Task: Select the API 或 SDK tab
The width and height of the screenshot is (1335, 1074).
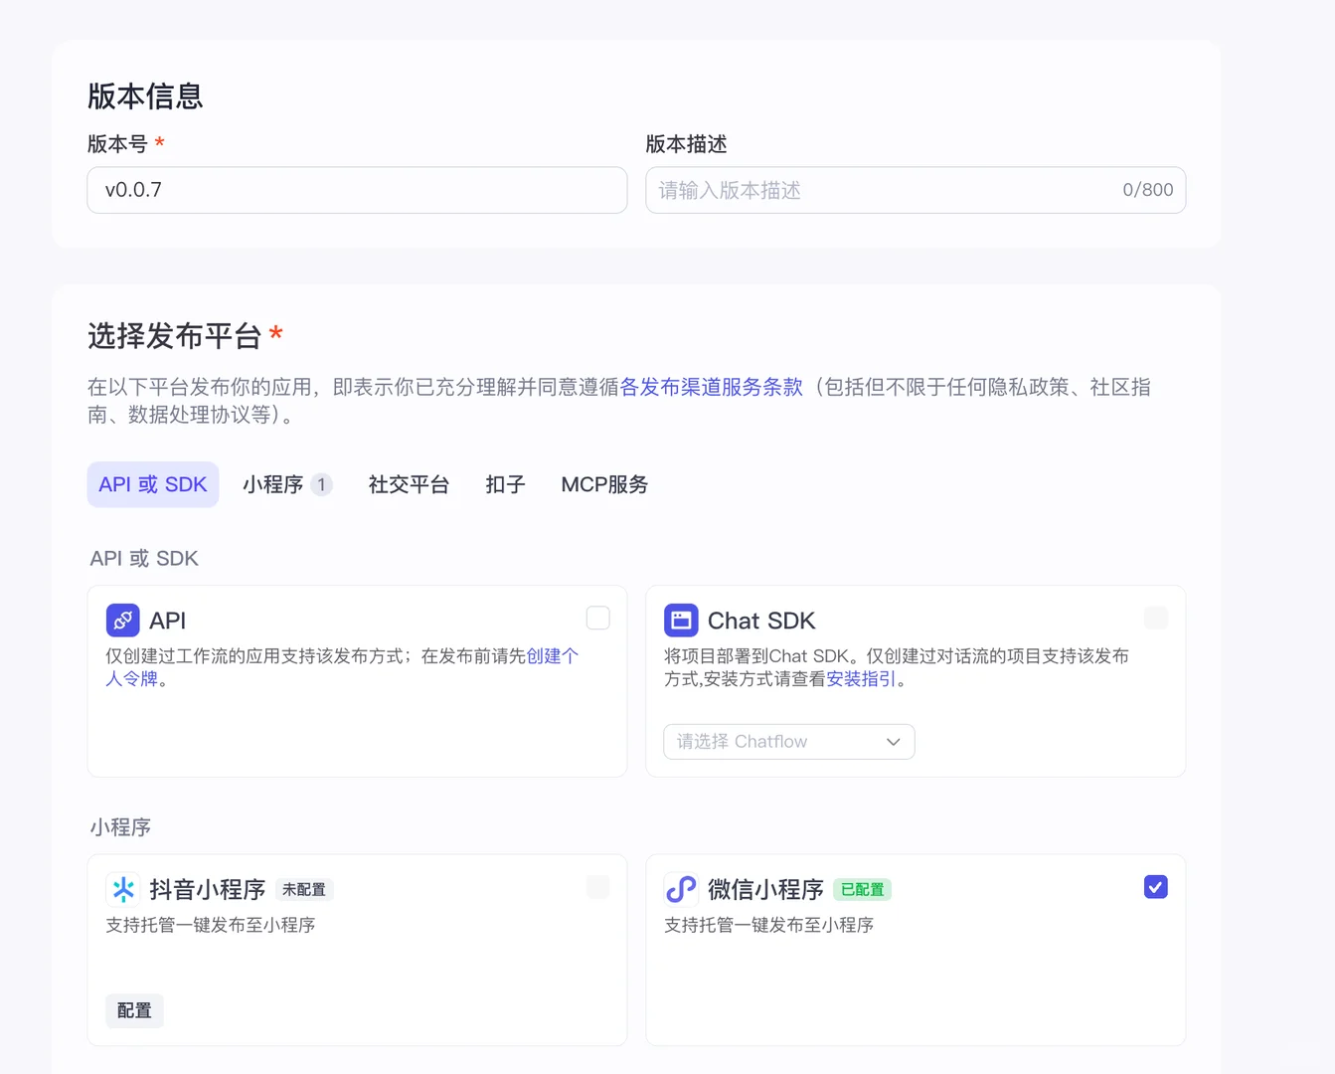Action: point(153,484)
